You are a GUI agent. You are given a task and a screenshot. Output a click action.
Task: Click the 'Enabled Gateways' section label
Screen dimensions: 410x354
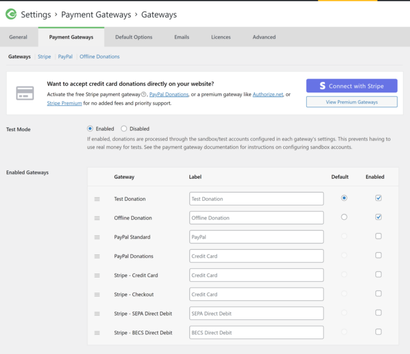click(27, 173)
